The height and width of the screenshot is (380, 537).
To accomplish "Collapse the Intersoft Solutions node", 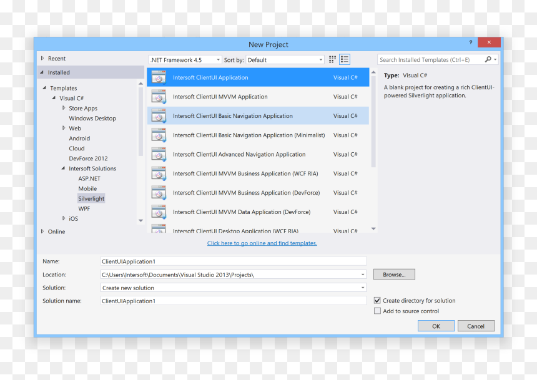I will (x=63, y=168).
